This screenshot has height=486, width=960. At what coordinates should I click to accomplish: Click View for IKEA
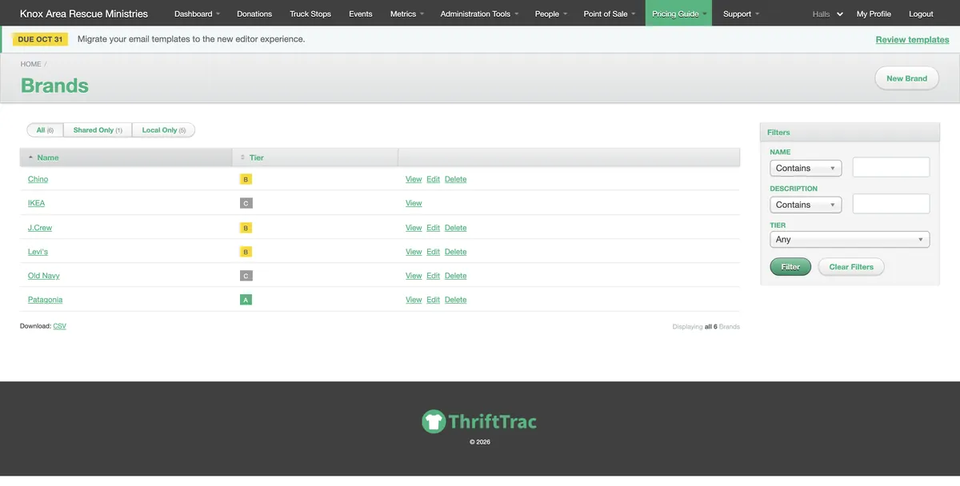pos(414,204)
